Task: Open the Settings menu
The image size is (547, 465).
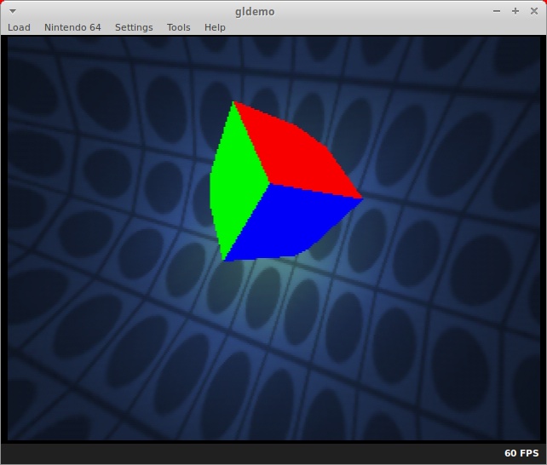Action: (134, 27)
